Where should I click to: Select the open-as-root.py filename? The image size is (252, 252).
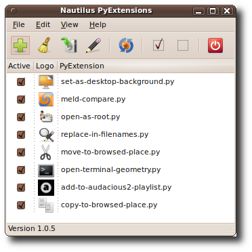tap(90, 117)
